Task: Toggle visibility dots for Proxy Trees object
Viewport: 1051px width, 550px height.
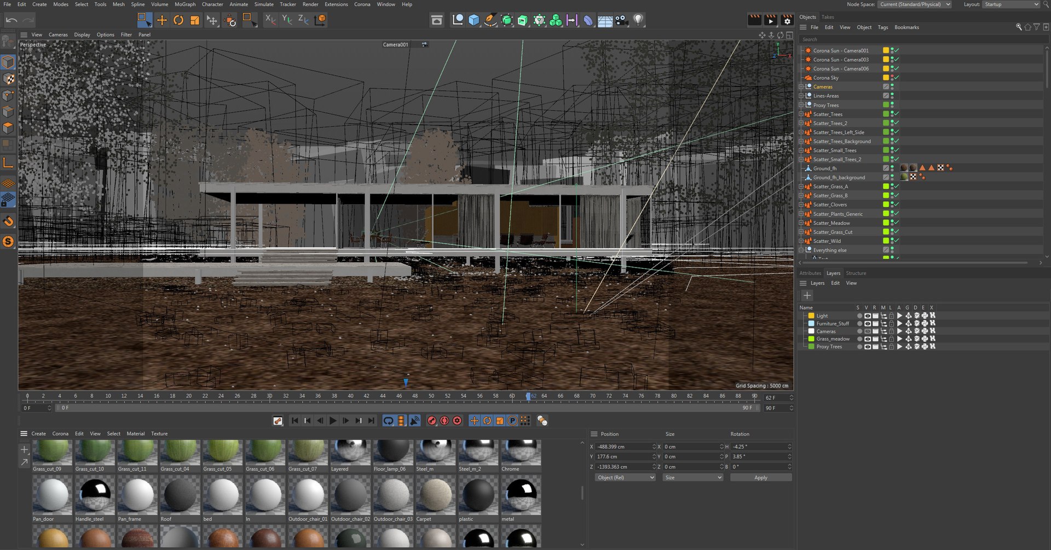Action: click(892, 105)
